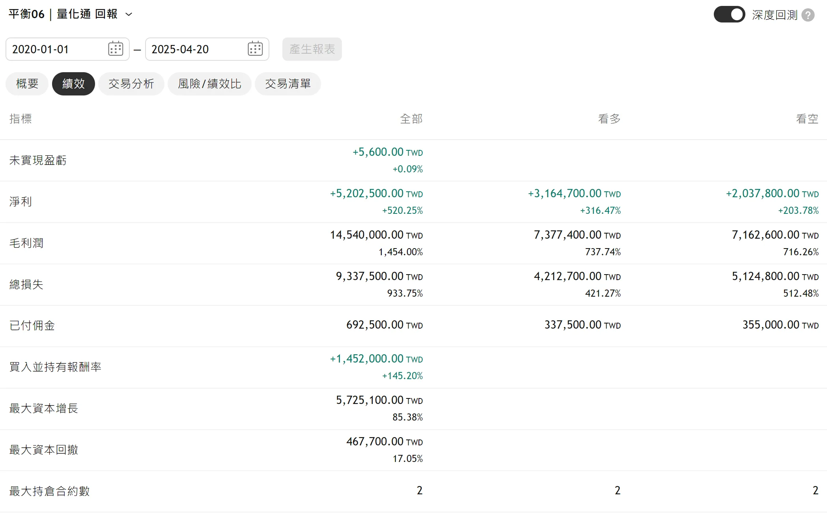Switch to the 概要 tab
This screenshot has width=827, height=516.
pos(27,84)
